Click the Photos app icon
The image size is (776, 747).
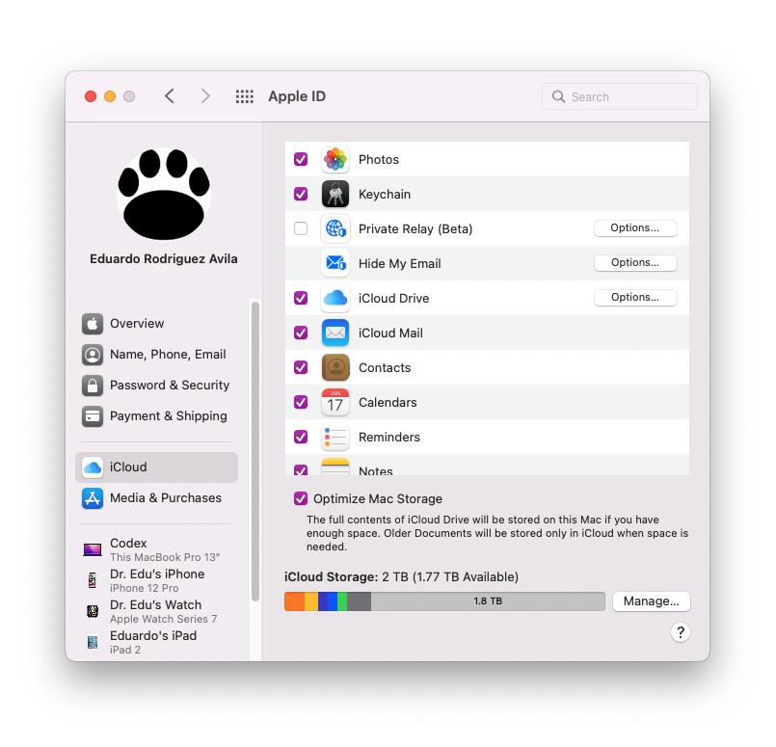[334, 160]
